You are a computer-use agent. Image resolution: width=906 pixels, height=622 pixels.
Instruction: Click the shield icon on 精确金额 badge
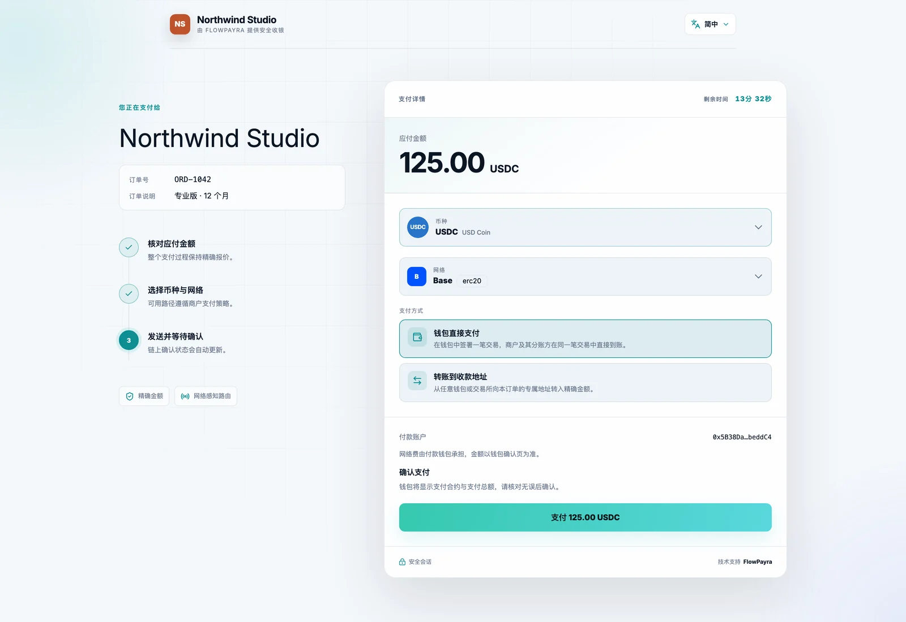tap(130, 396)
